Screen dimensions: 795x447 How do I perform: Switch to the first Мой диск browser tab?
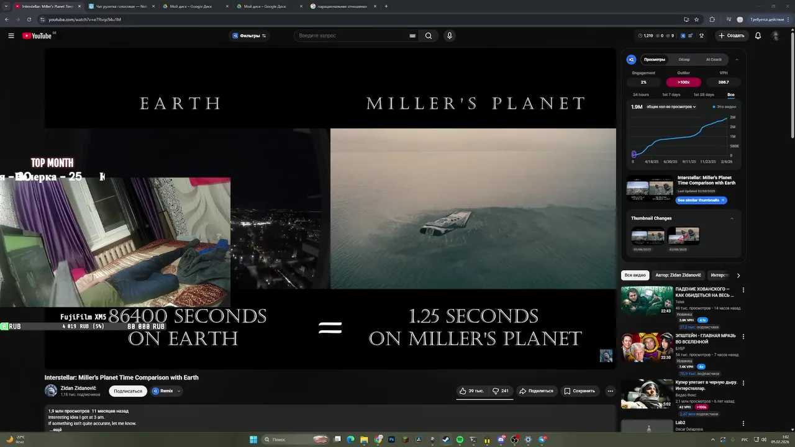tap(196, 6)
